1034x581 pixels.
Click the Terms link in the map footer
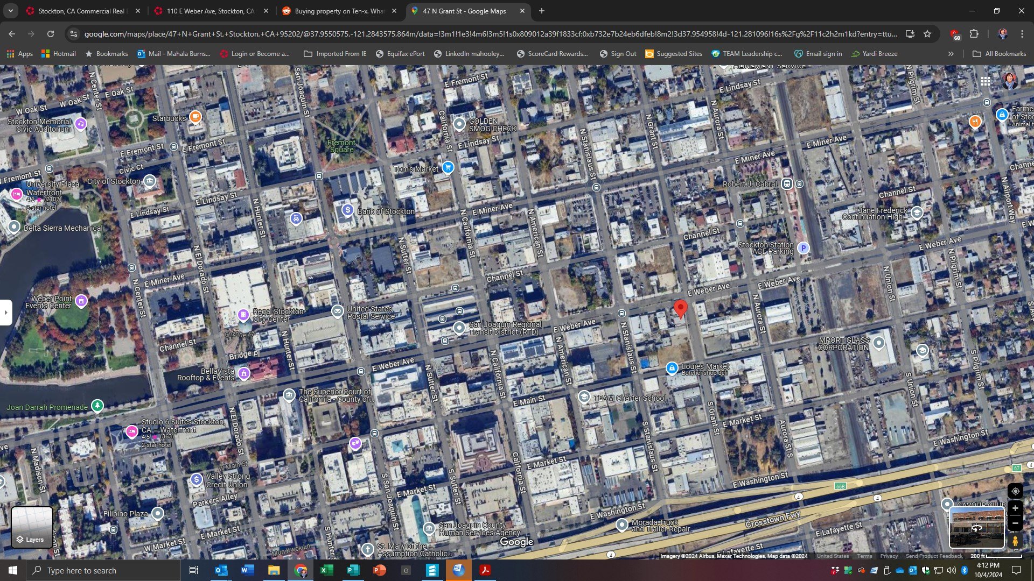click(x=864, y=556)
